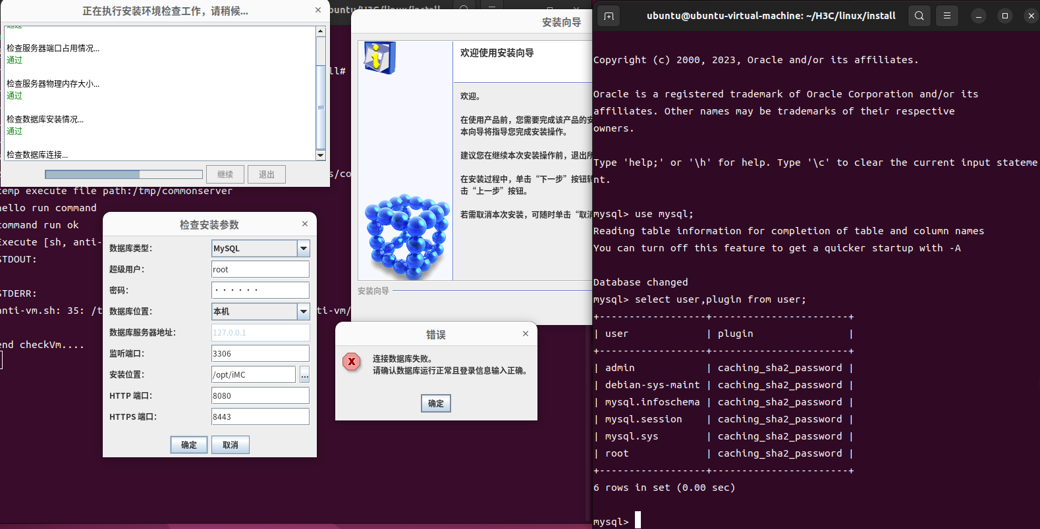Click 'end checkVm....' in the left terminal

42,345
